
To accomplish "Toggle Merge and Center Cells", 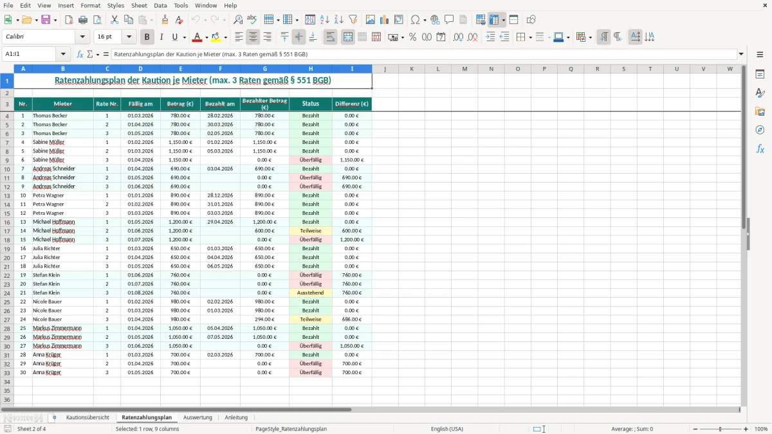I will 348,37.
